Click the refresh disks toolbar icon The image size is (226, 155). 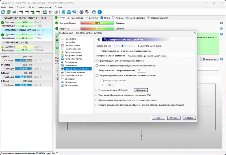3,12
